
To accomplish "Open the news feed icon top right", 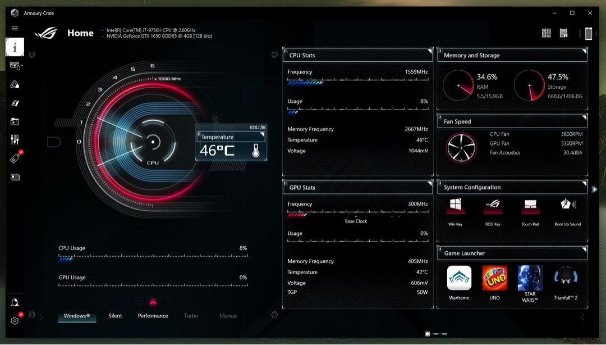I will click(x=564, y=33).
